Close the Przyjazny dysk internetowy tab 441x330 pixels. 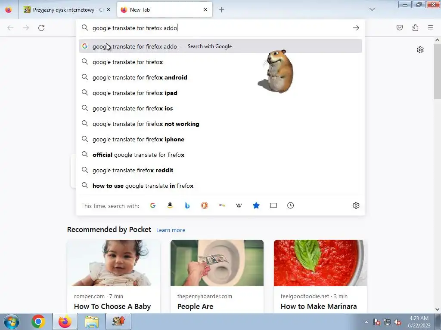coord(109,9)
